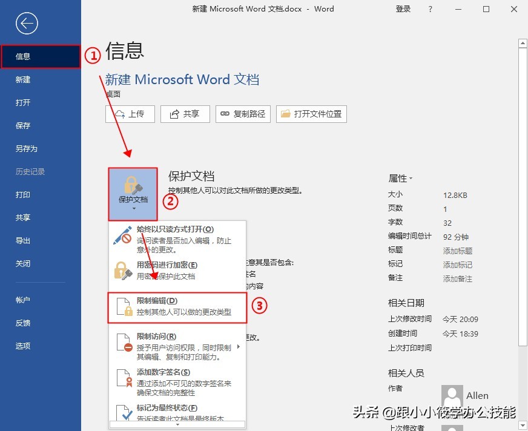Click the encrypt with password (用密码进行加密) key icon
Viewport: 528px width, 431px height.
[123, 271]
